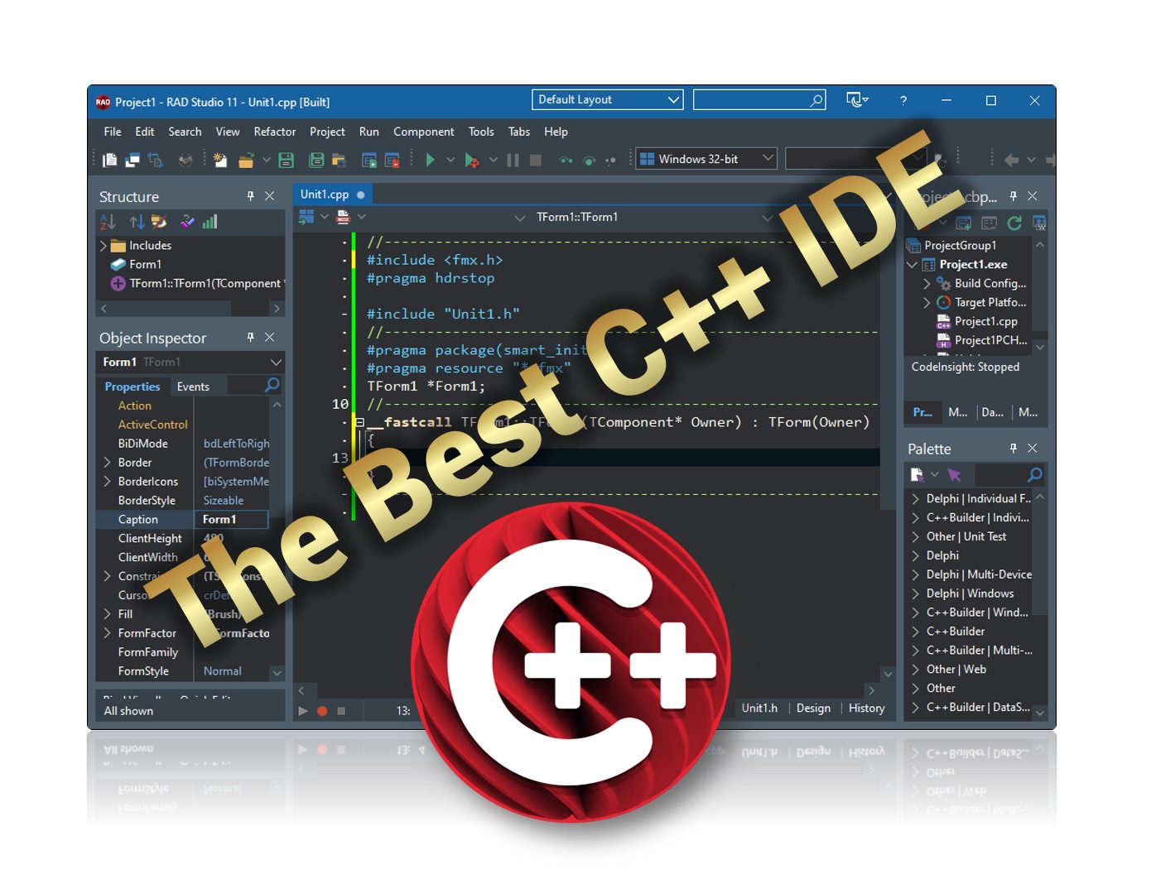Click the Run Without Debugging toolbar icon

[x=471, y=160]
